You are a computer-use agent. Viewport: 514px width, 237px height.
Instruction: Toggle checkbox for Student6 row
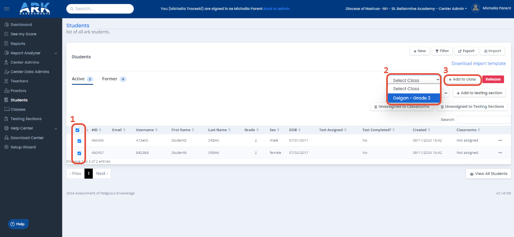(x=79, y=153)
